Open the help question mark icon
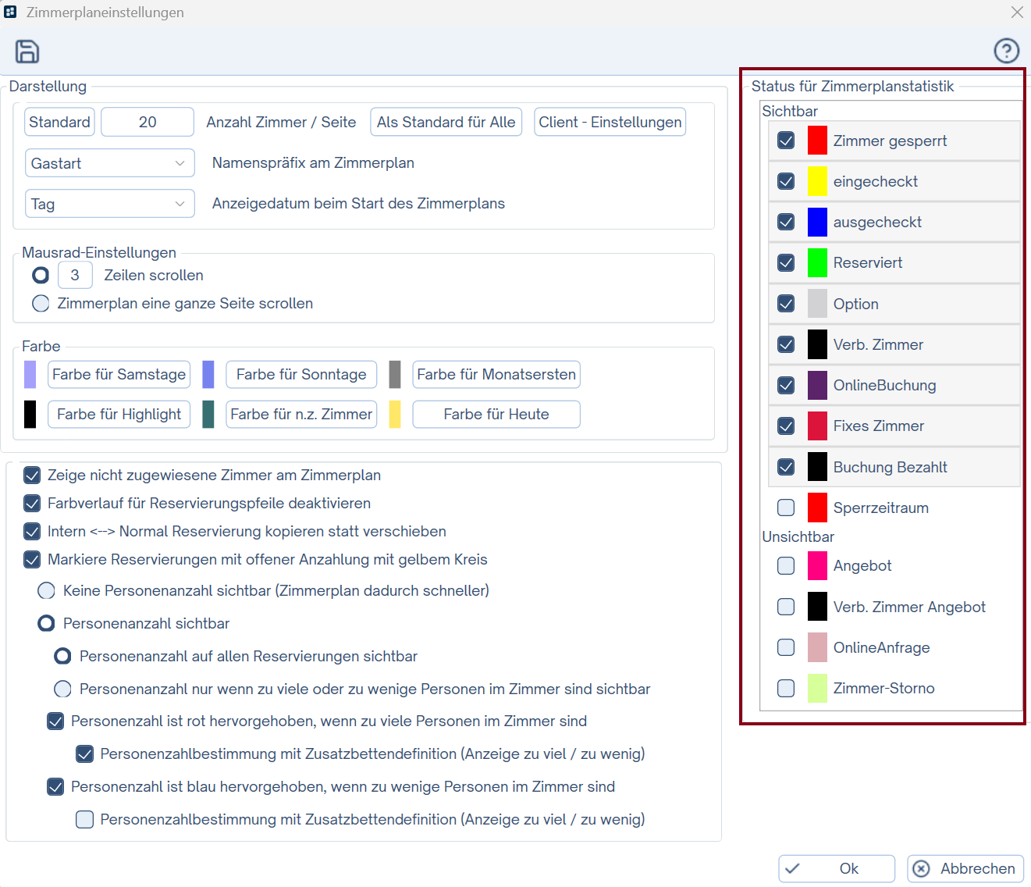Screen dimensions: 1031x887 (x=1006, y=51)
